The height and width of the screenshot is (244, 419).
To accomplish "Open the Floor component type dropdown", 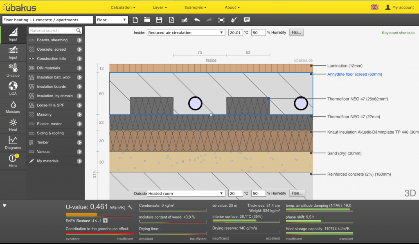I will tap(112, 20).
